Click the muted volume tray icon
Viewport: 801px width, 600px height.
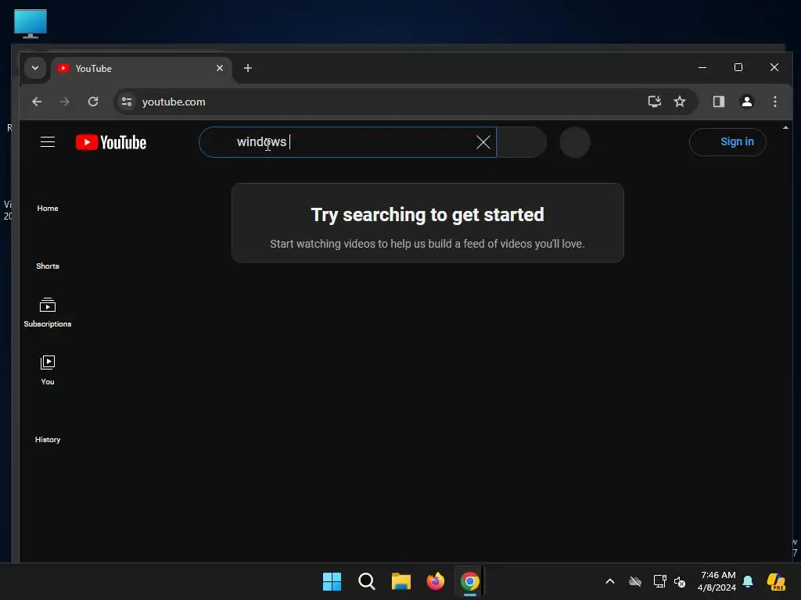(x=680, y=581)
